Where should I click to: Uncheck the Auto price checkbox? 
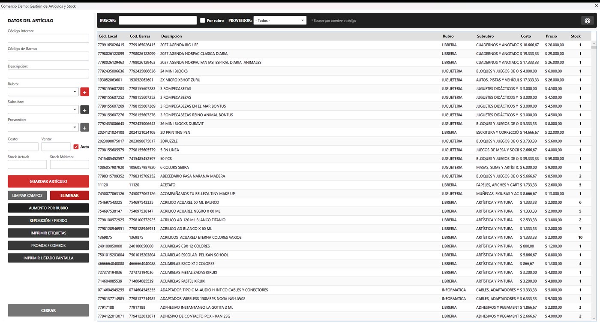76,147
